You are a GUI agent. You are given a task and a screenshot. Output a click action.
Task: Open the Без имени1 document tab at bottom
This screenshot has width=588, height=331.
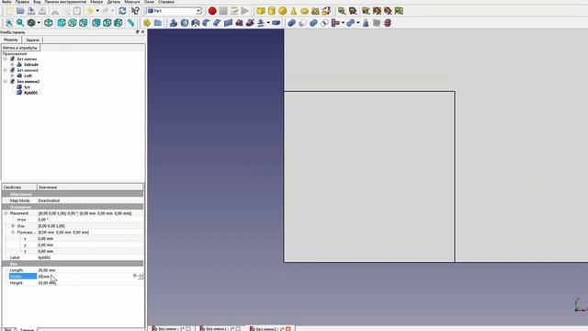[x=220, y=328]
